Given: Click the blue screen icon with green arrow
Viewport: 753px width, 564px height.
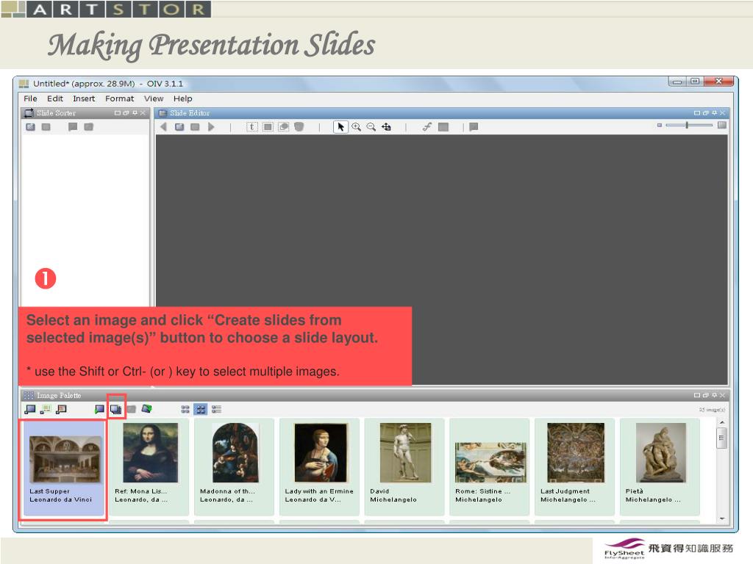Looking at the screenshot, I should [x=99, y=409].
